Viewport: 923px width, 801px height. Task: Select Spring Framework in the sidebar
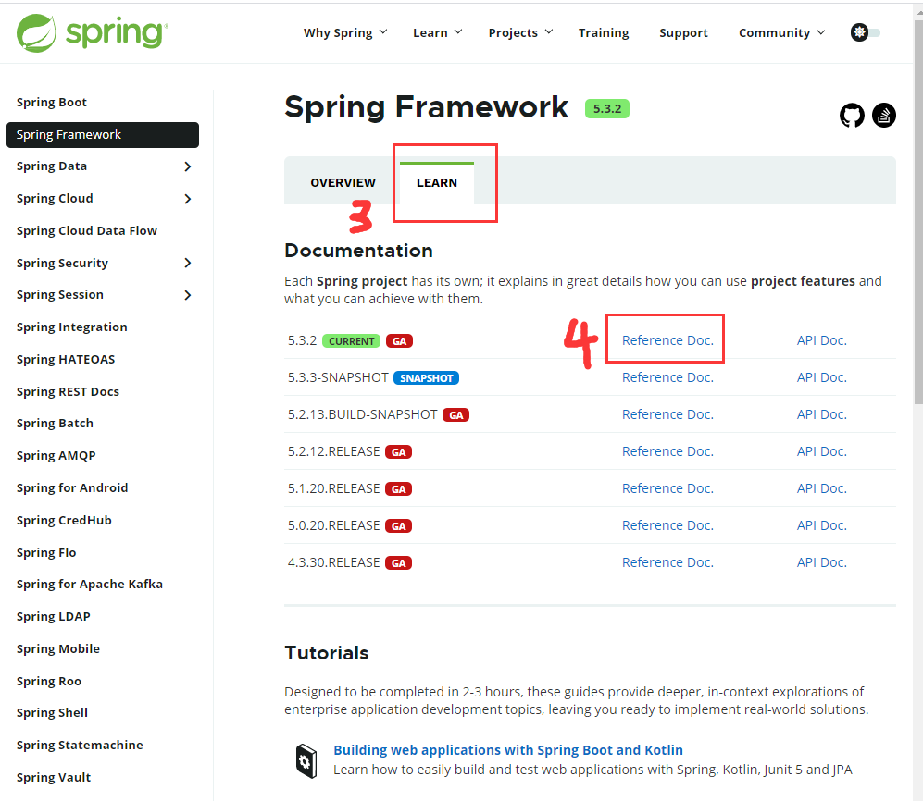(102, 134)
